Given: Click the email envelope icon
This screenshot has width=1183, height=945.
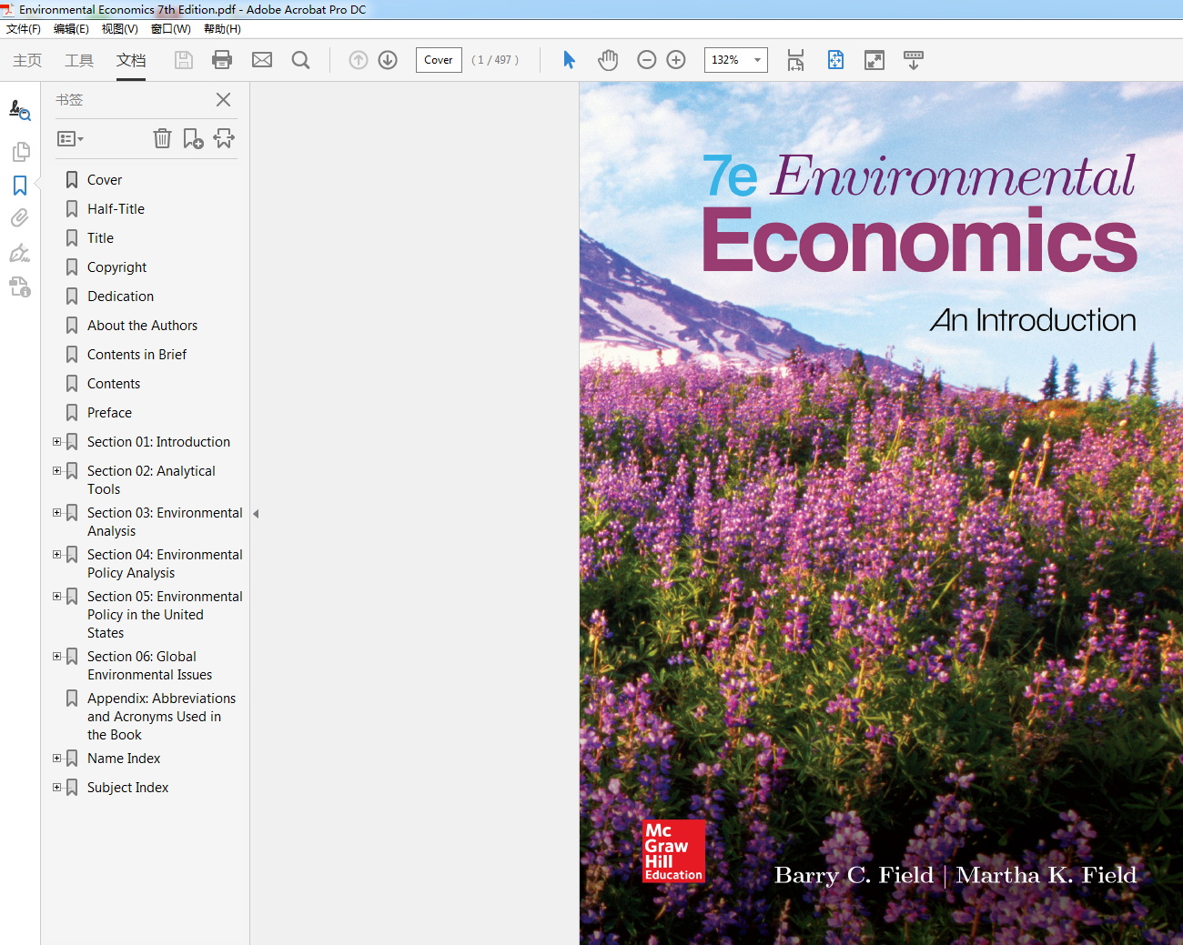Looking at the screenshot, I should click(x=262, y=60).
